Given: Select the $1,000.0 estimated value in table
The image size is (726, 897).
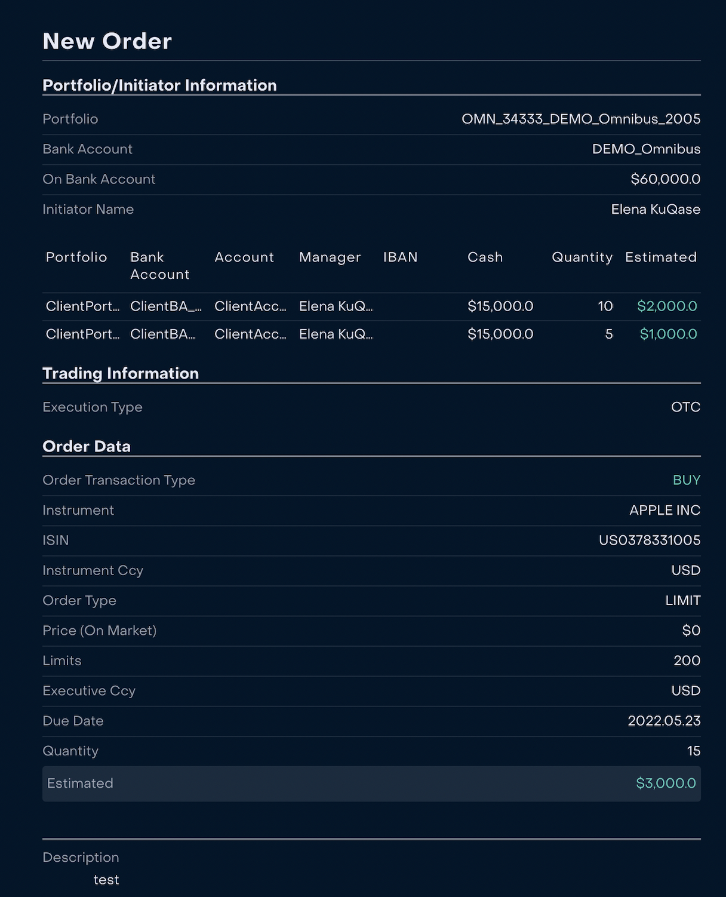Looking at the screenshot, I should [668, 334].
